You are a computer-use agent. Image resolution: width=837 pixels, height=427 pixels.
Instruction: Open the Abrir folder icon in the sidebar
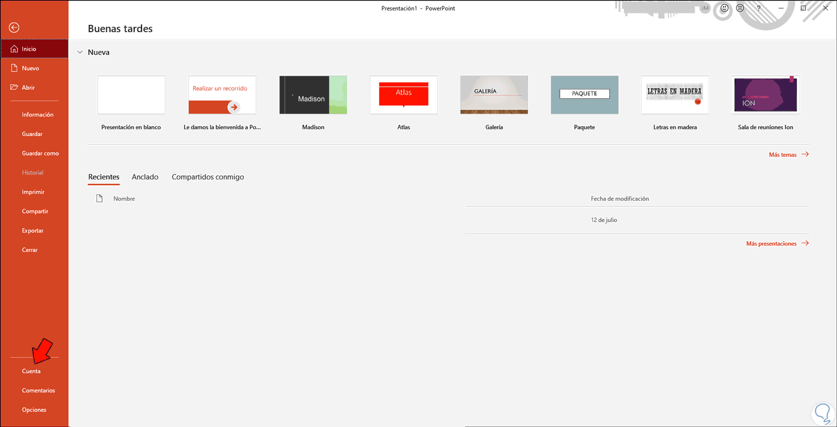coord(15,88)
